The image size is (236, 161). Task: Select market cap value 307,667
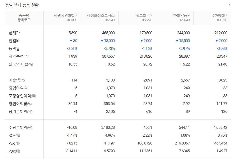(108, 57)
